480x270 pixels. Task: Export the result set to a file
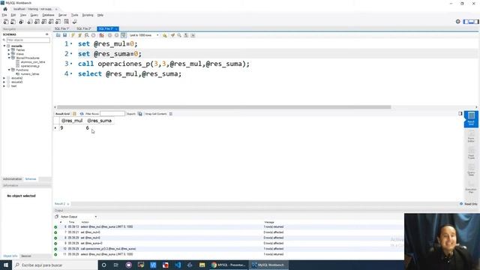[140, 114]
